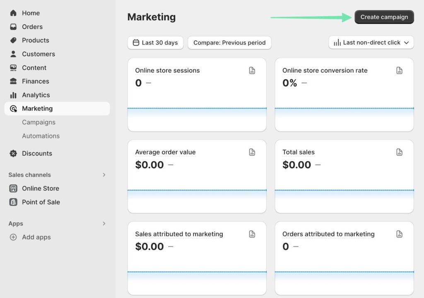Click the Products tag icon
Image resolution: width=424 pixels, height=298 pixels.
[13, 41]
